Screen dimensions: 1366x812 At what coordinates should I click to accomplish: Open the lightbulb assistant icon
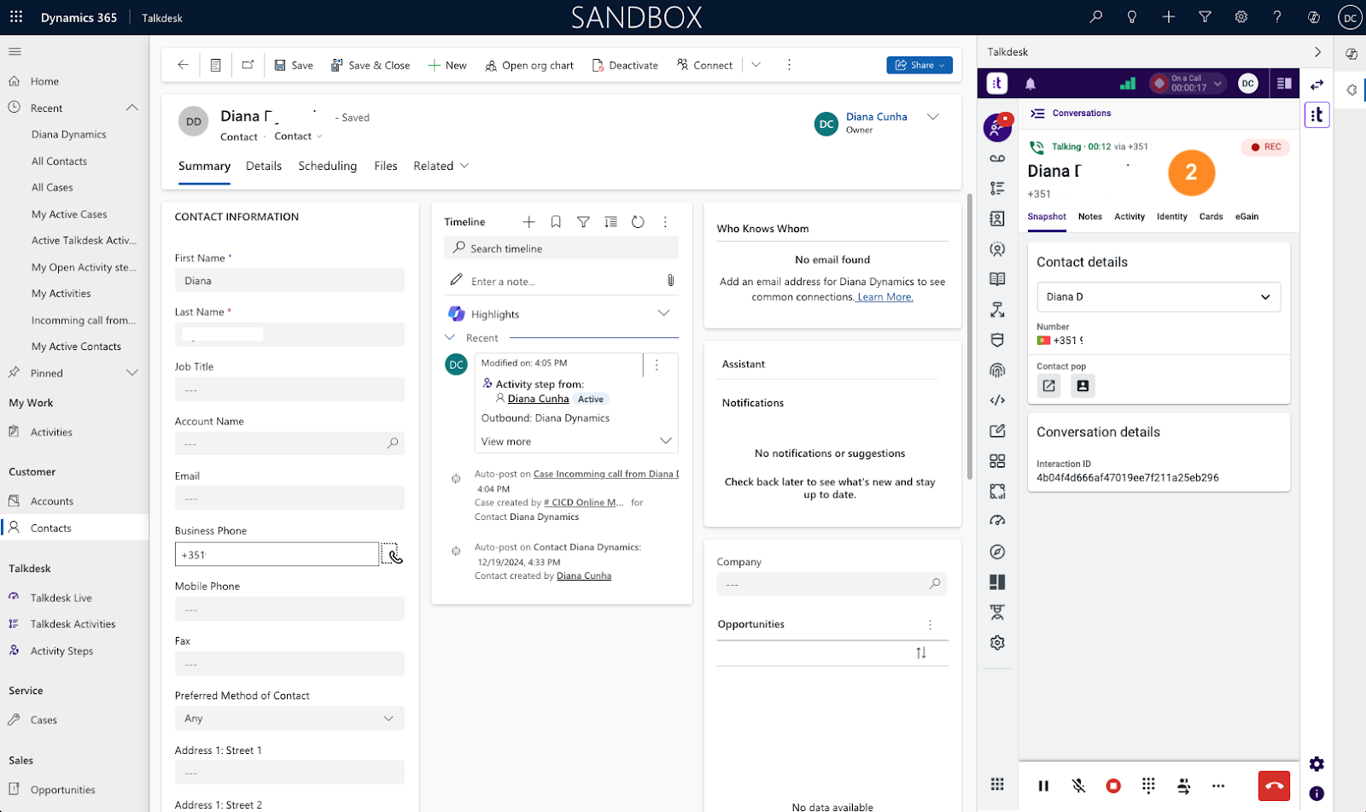point(1132,17)
